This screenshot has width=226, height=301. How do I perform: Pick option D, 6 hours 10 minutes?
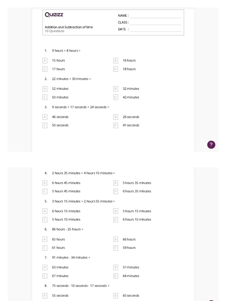click(x=116, y=220)
